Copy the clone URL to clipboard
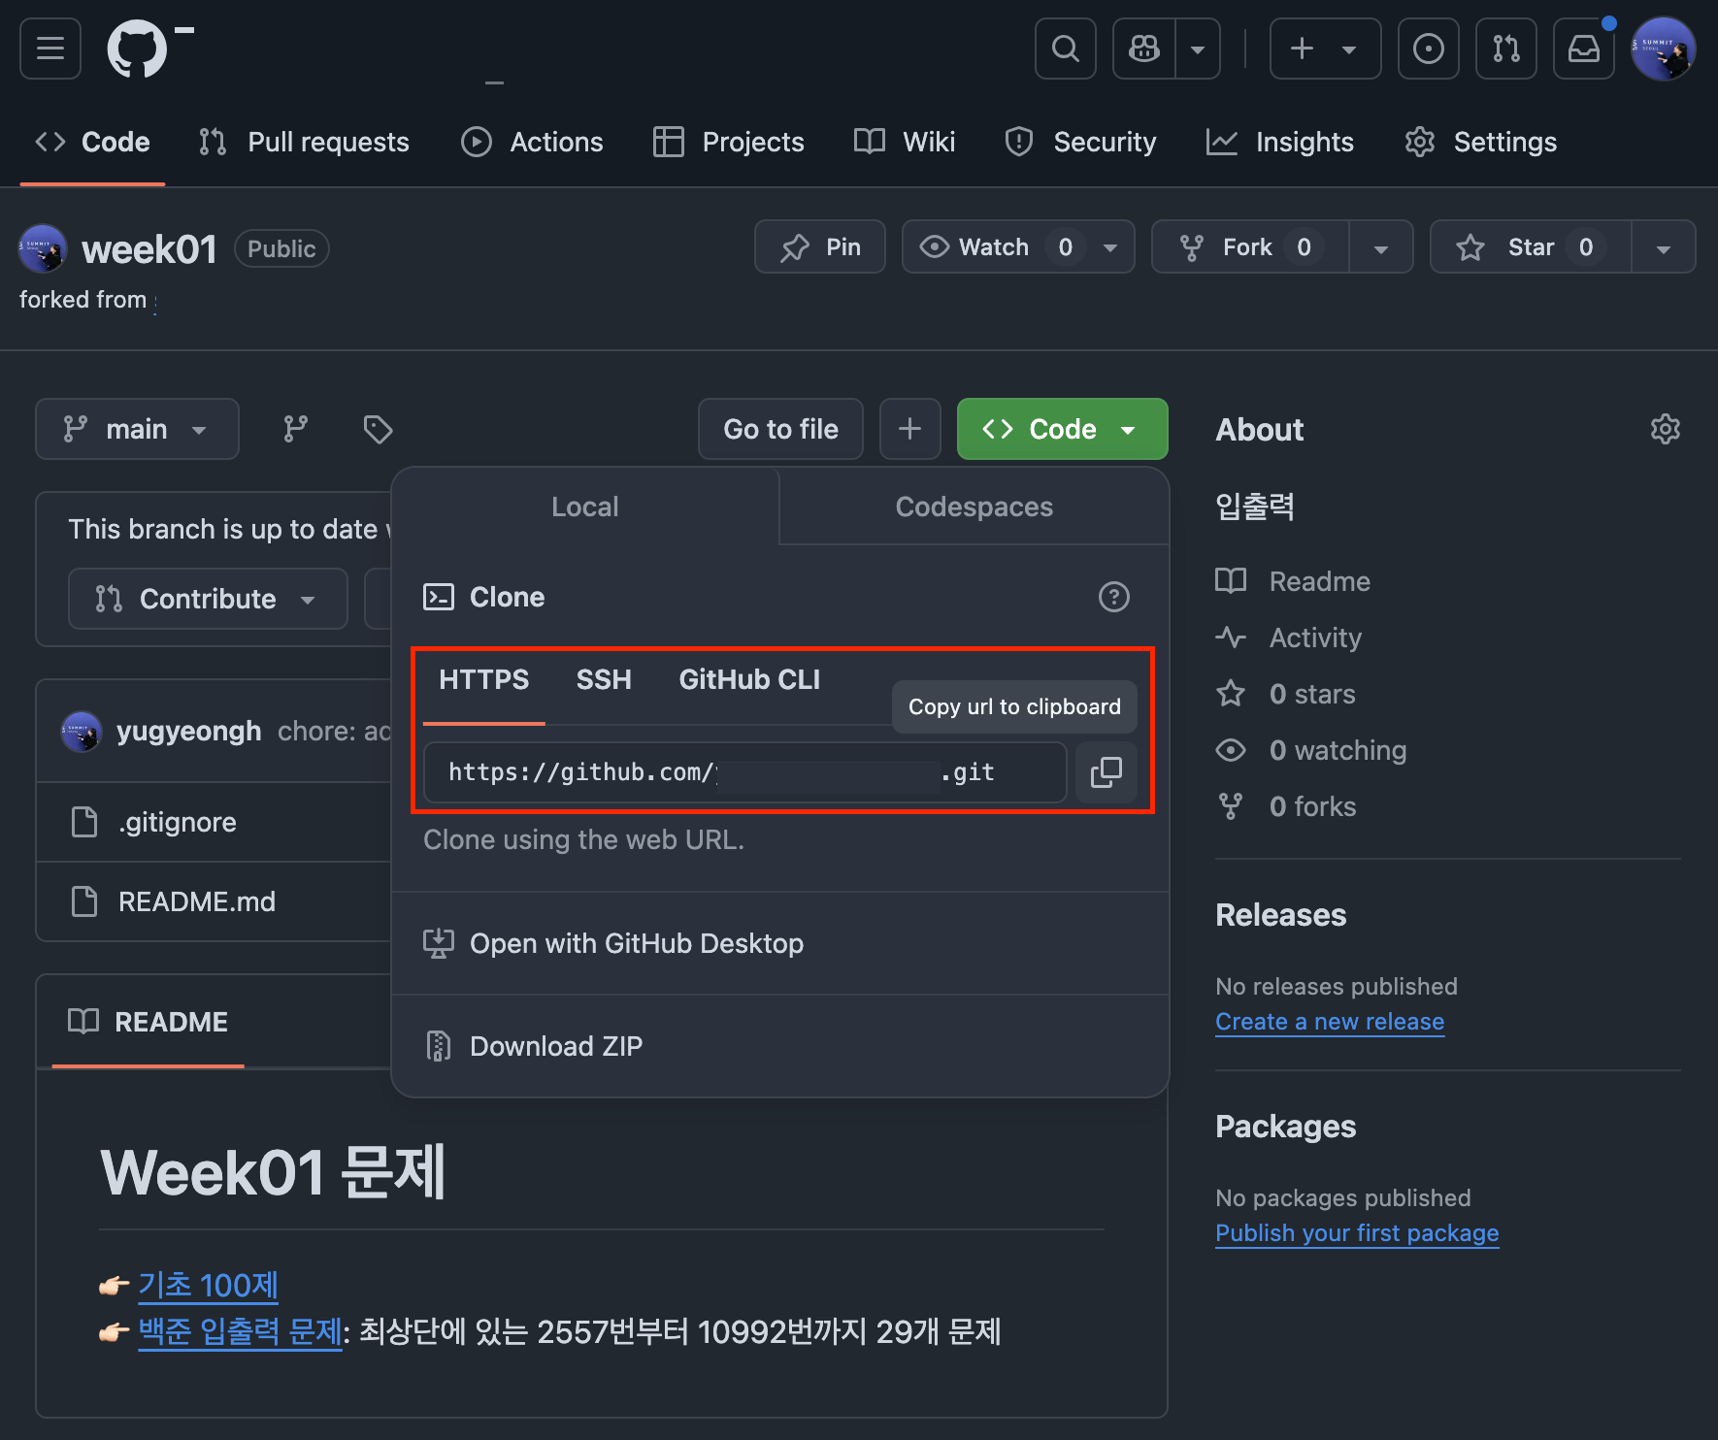The width and height of the screenshot is (1718, 1440). (x=1106, y=772)
